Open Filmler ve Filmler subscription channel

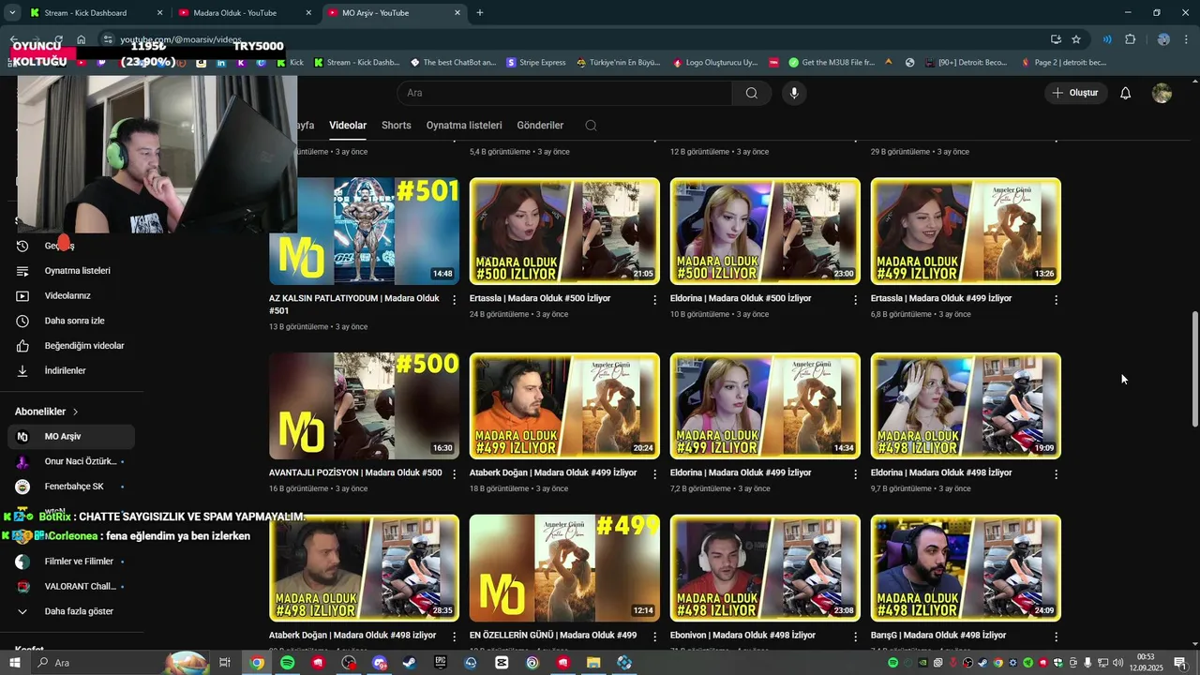[x=71, y=562]
